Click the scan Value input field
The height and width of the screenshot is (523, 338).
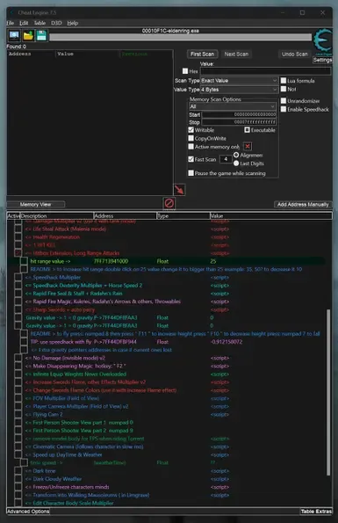(265, 71)
